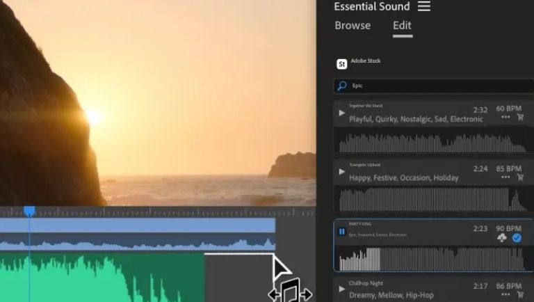Screen dimensions: 534x302
Task: Click the Essential Sound panel title
Action: [x=371, y=6]
